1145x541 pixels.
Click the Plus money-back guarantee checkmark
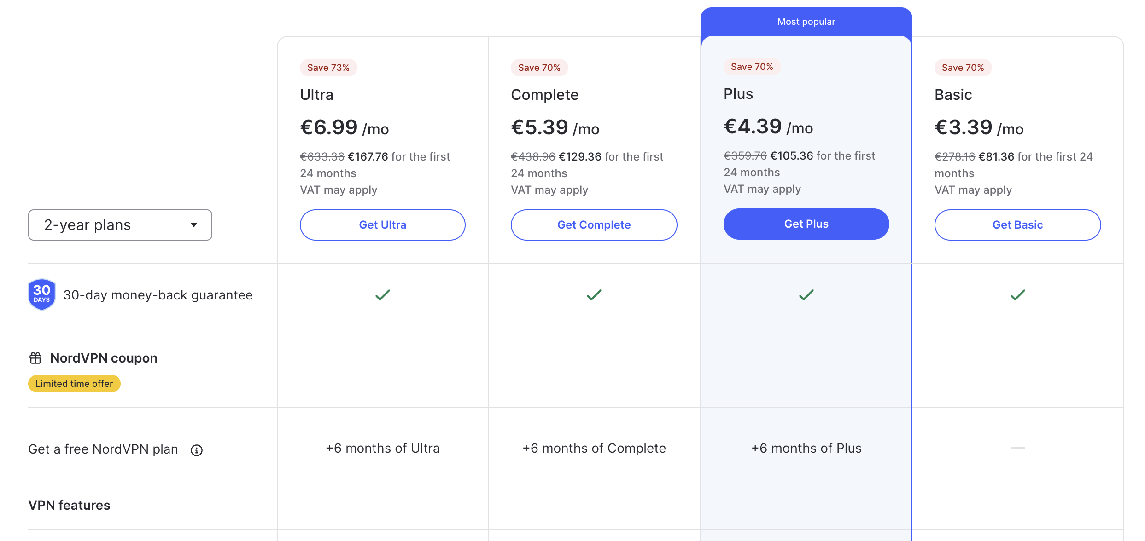coord(806,295)
